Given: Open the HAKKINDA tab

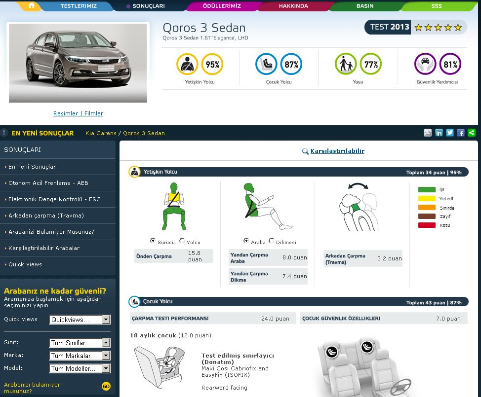Looking at the screenshot, I should click(x=293, y=6).
